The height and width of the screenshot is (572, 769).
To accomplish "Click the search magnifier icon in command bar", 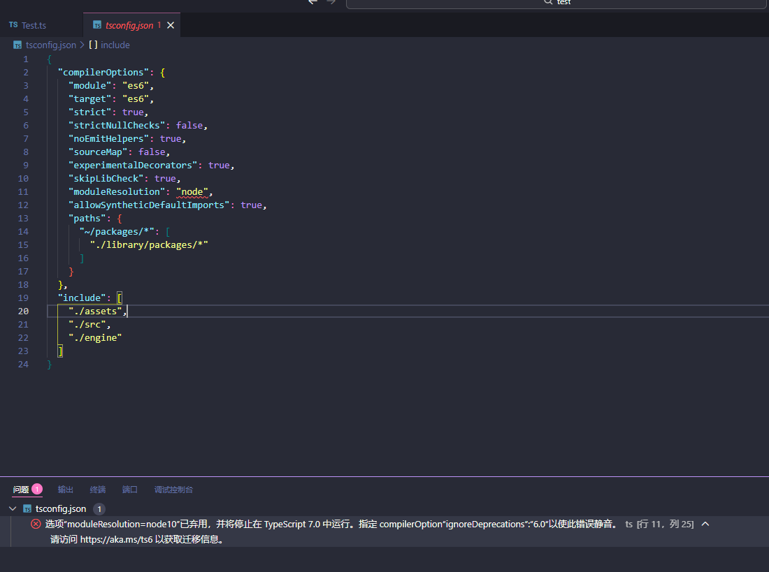I will pyautogui.click(x=549, y=2).
